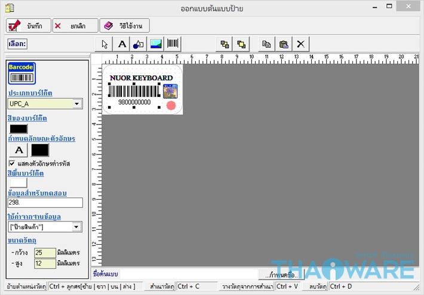Open the UPC_A barcode type dropdown
The width and height of the screenshot is (424, 295).
(x=77, y=104)
